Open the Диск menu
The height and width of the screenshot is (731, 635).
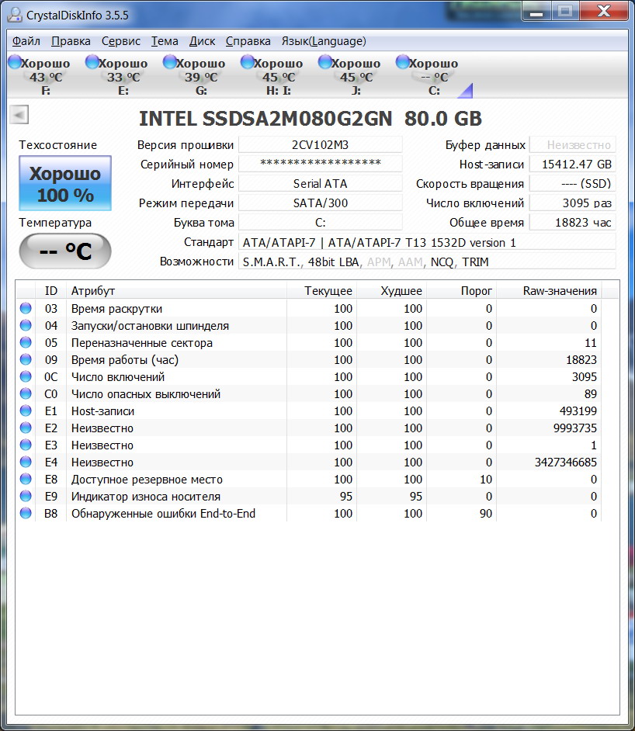click(x=202, y=41)
